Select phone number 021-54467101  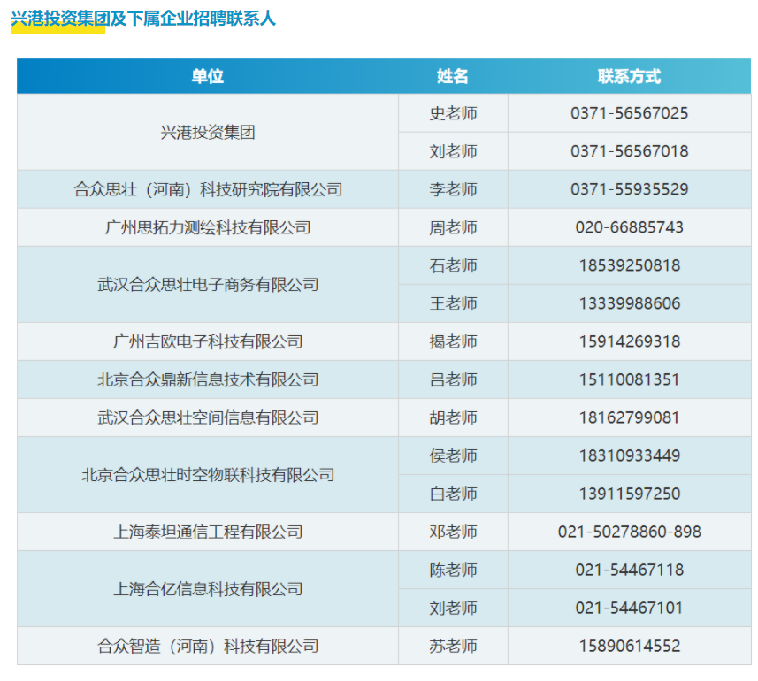[x=630, y=608]
